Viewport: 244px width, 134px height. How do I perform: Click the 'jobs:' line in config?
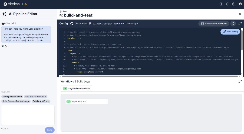(70, 50)
